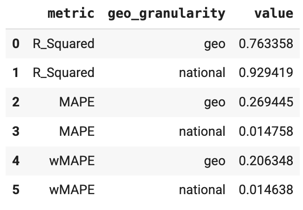Click the value 0.014758
Image resolution: width=303 pixels, height=210 pixels.
pos(266,132)
